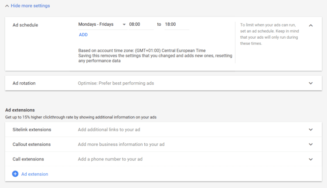Open the Mondays - Fridays days dropdown
The width and height of the screenshot is (327, 188).
pos(96,24)
